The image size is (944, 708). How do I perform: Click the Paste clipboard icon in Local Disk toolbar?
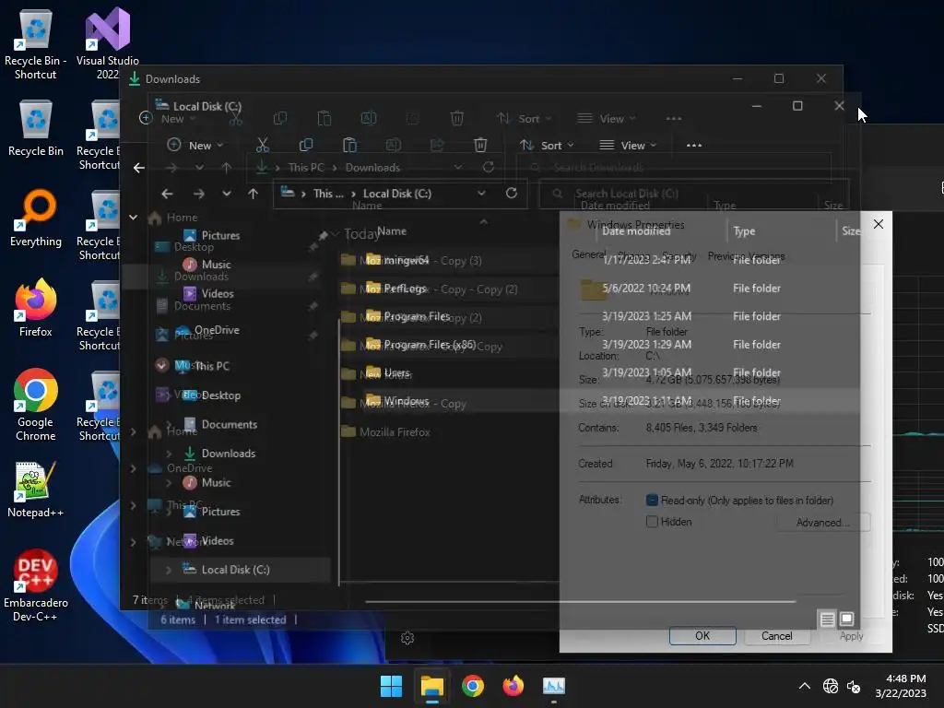349,145
